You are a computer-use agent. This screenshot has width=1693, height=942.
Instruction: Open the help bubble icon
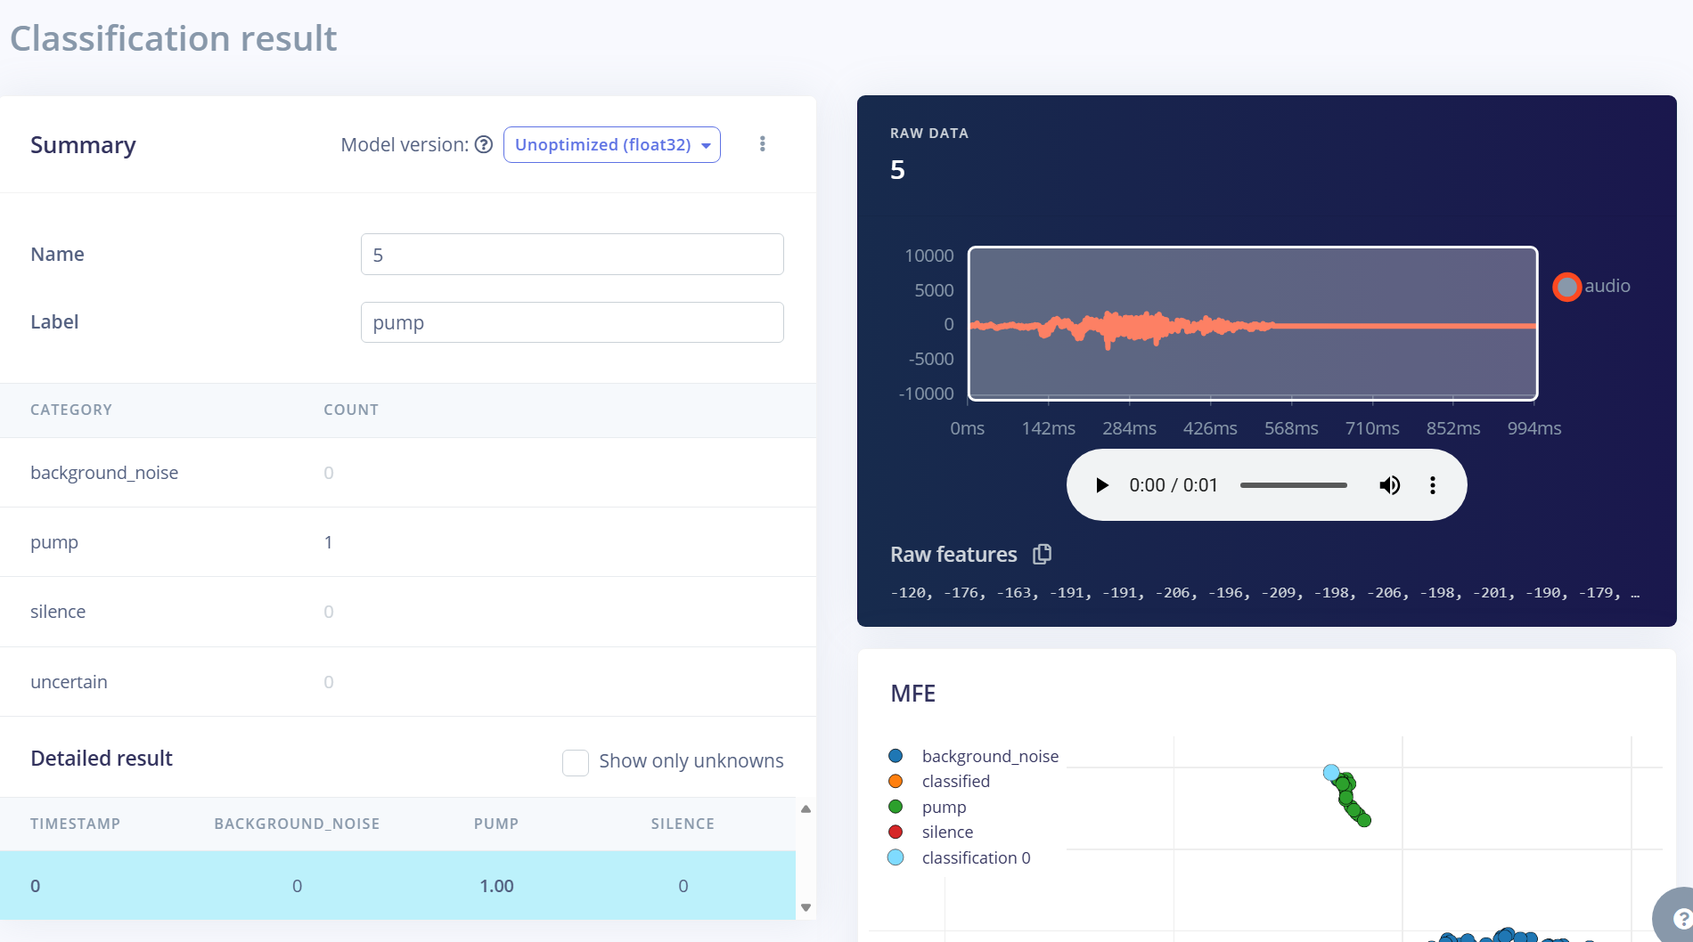coord(1680,919)
